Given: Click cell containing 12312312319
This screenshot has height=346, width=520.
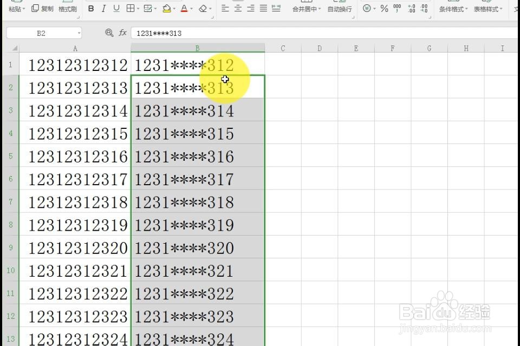Looking at the screenshot, I should pyautogui.click(x=75, y=224).
